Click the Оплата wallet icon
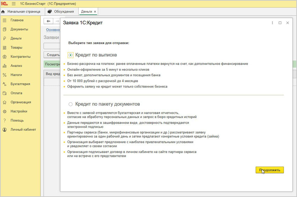 pos(5,93)
